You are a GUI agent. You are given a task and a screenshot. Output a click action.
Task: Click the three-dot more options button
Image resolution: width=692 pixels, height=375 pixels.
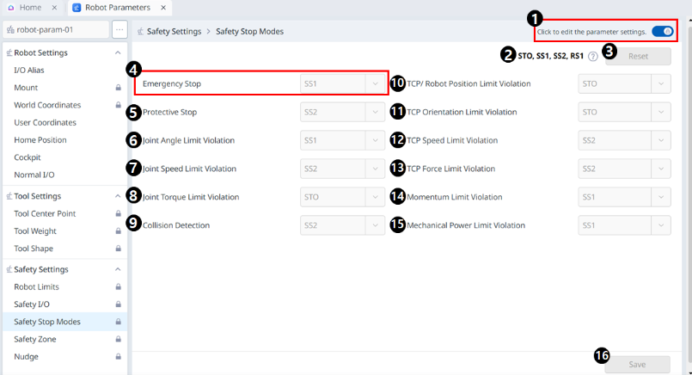coord(119,30)
